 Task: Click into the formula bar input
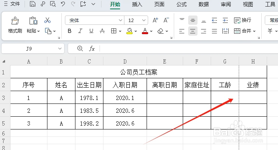coord(189,48)
